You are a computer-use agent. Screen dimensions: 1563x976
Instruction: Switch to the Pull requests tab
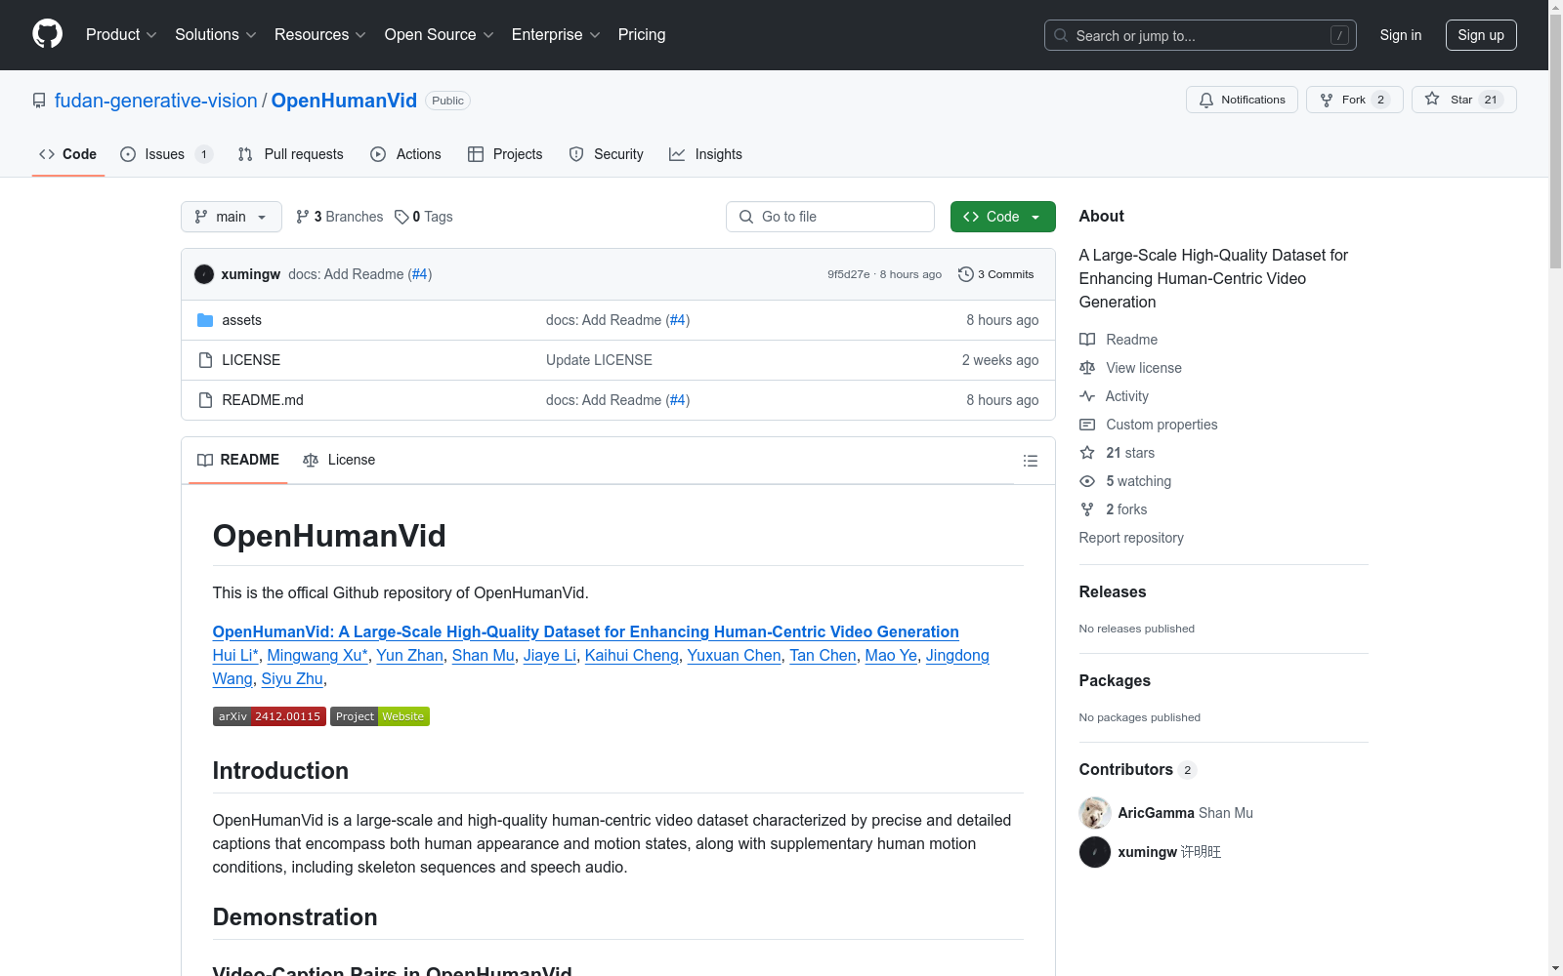290,154
